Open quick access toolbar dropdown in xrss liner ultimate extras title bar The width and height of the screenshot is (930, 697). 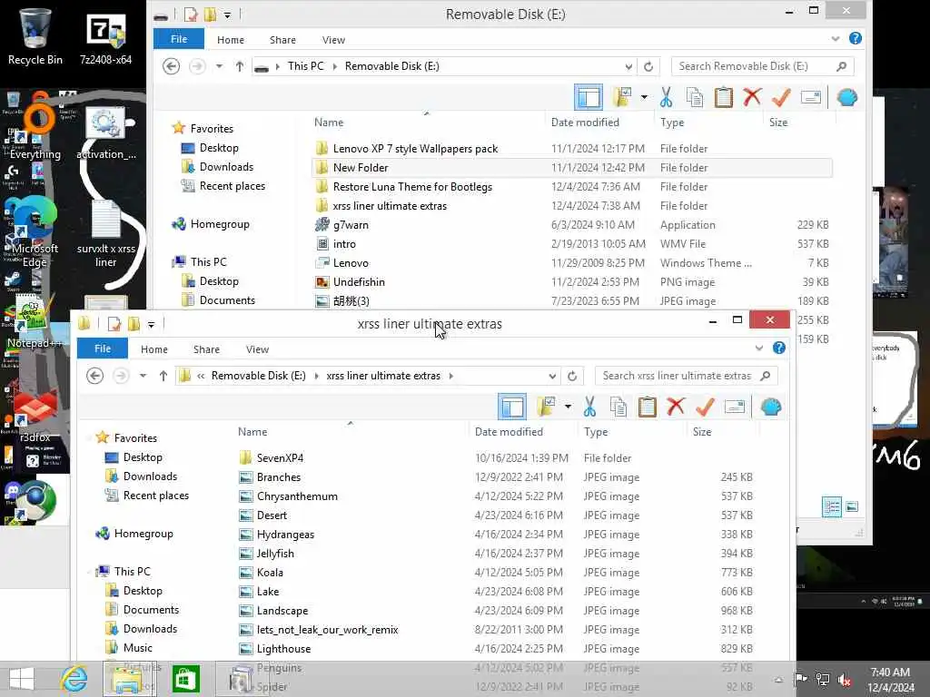click(152, 324)
